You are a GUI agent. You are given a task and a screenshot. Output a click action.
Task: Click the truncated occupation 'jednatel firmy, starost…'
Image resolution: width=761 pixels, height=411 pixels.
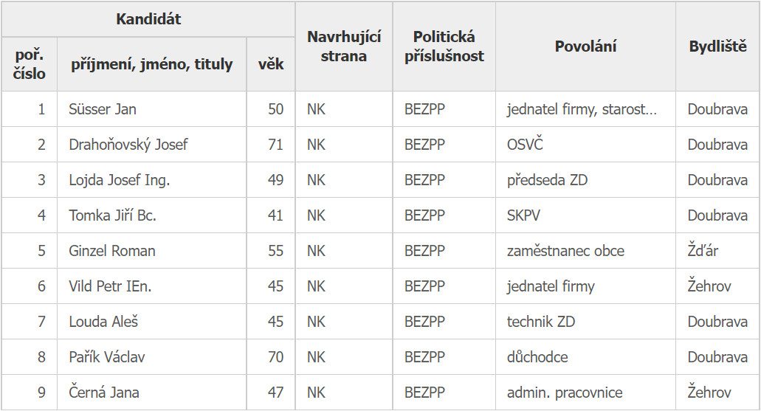pos(582,109)
